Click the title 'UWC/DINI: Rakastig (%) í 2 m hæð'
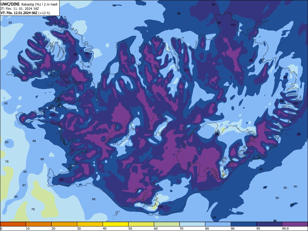The height and width of the screenshot is (231, 308). (29, 4)
